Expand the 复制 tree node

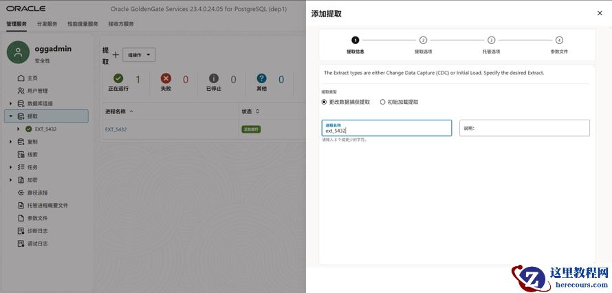(x=10, y=142)
